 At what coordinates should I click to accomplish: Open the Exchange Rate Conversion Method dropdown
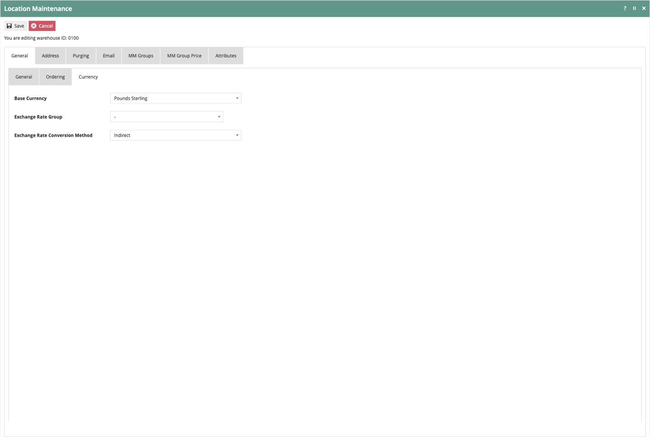(x=175, y=135)
